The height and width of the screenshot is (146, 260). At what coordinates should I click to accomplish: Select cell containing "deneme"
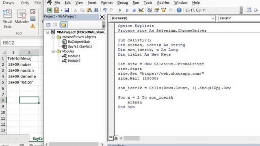tap(29, 76)
